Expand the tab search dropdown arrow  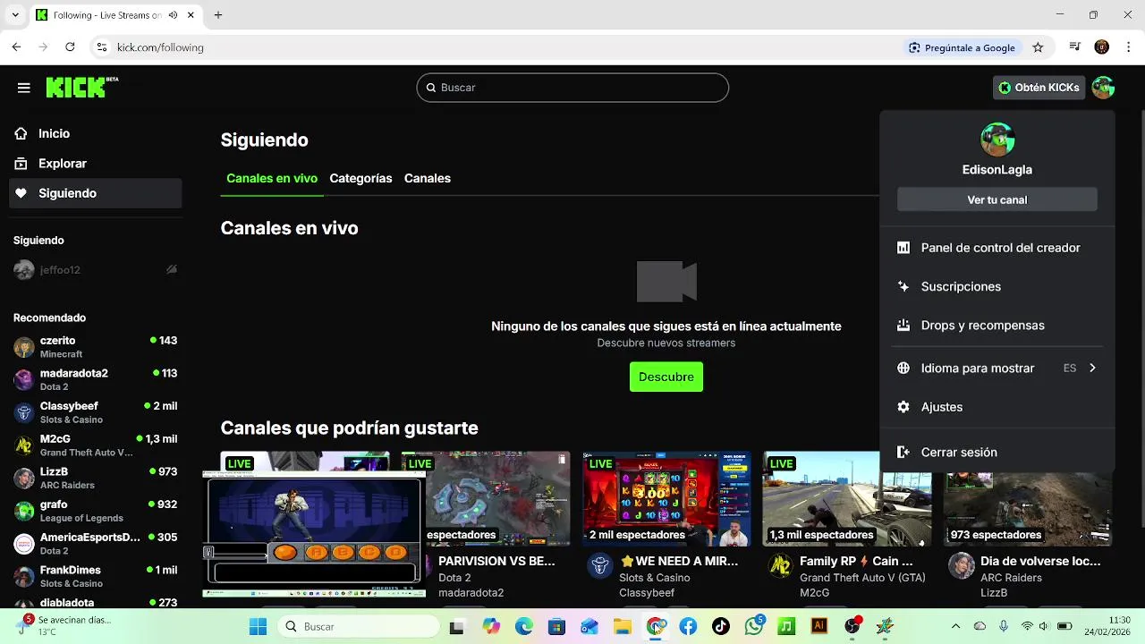click(x=14, y=15)
